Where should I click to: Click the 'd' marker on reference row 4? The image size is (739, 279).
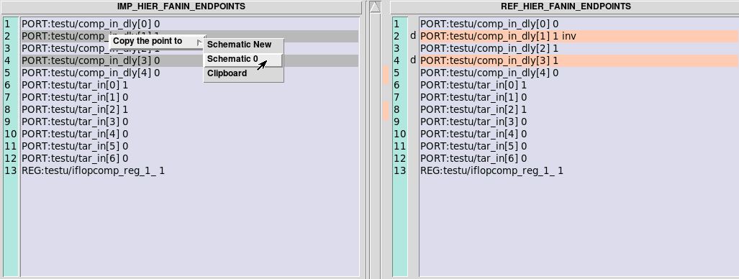coord(413,60)
